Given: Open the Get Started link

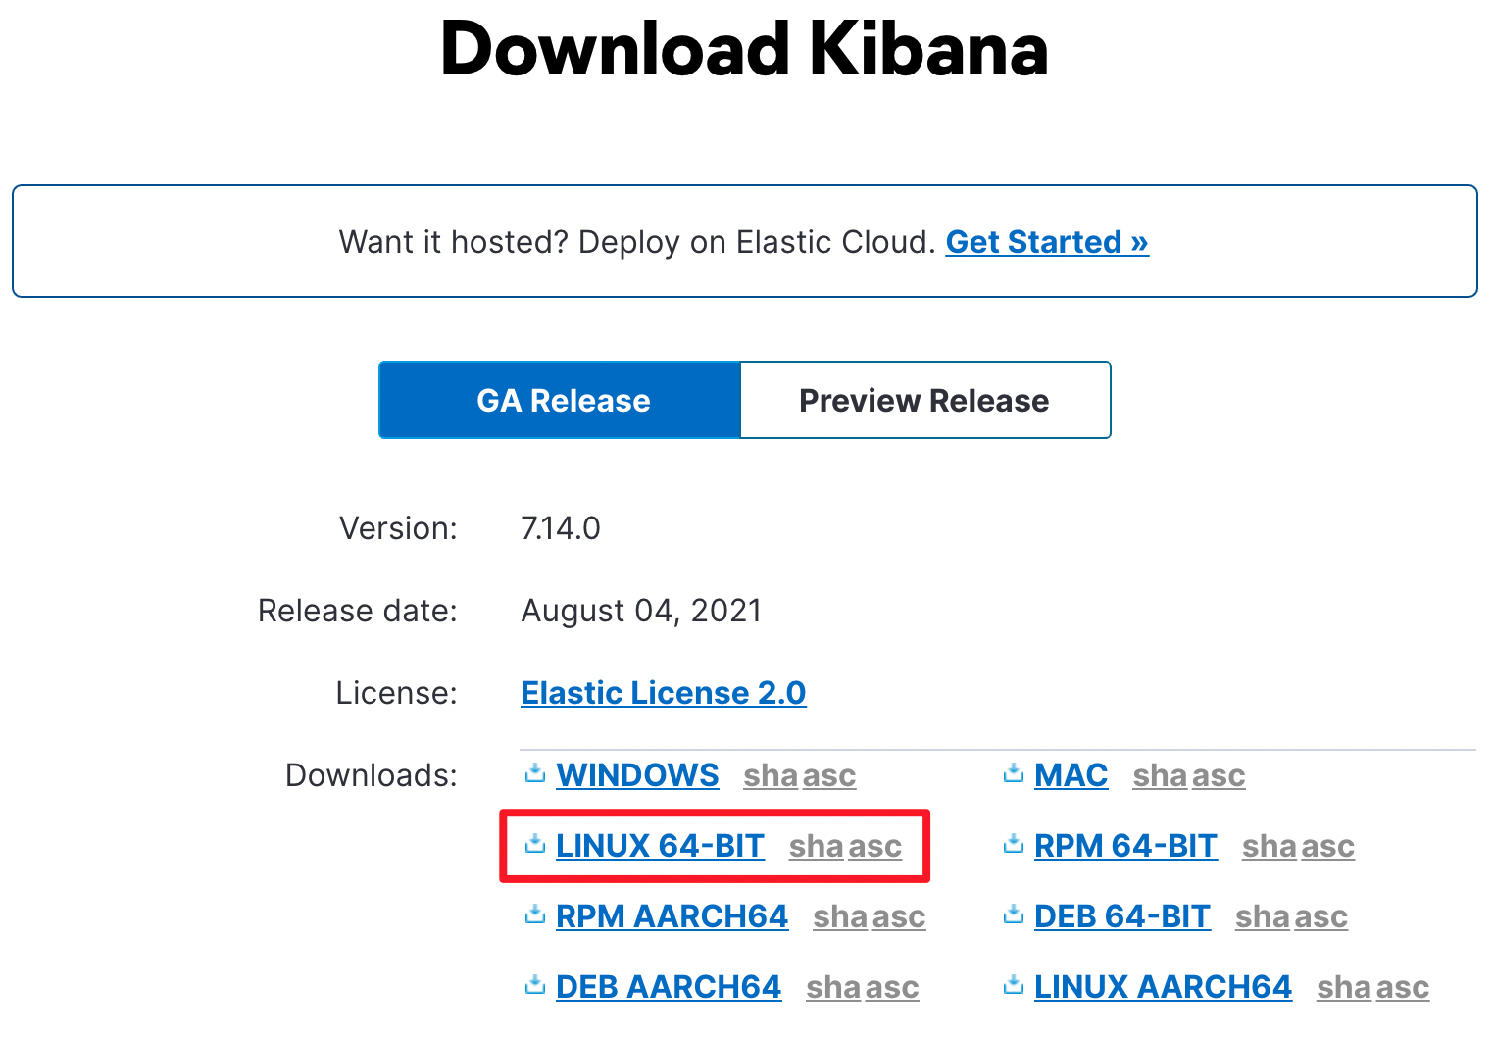Looking at the screenshot, I should click(x=1046, y=242).
